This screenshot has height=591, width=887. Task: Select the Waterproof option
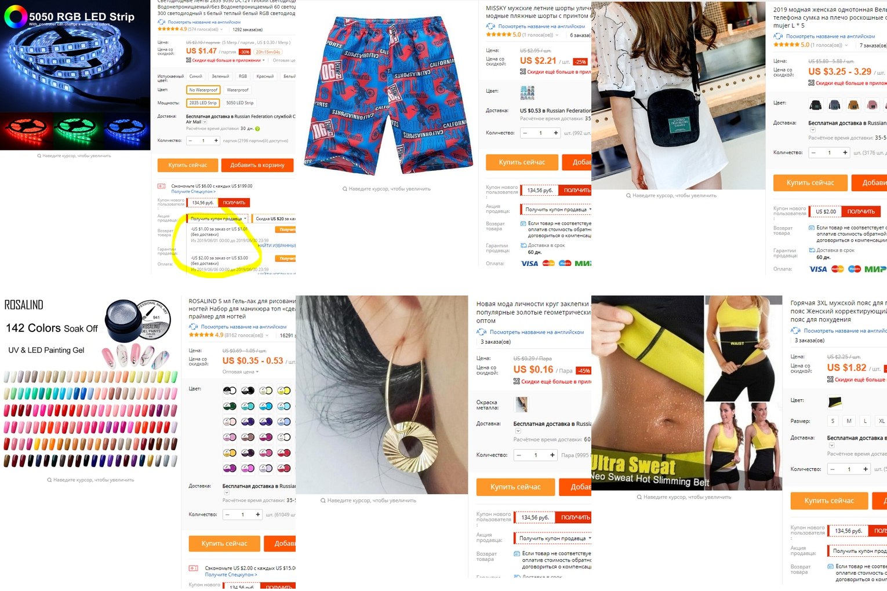[237, 90]
